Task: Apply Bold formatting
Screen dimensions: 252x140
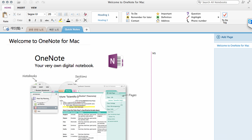Action: [x=30, y=20]
